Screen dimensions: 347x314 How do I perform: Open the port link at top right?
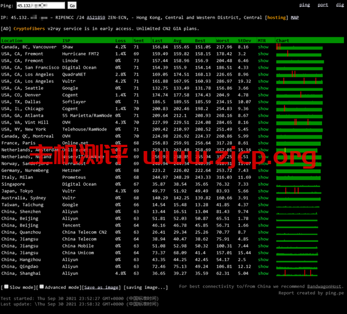(x=323, y=5)
